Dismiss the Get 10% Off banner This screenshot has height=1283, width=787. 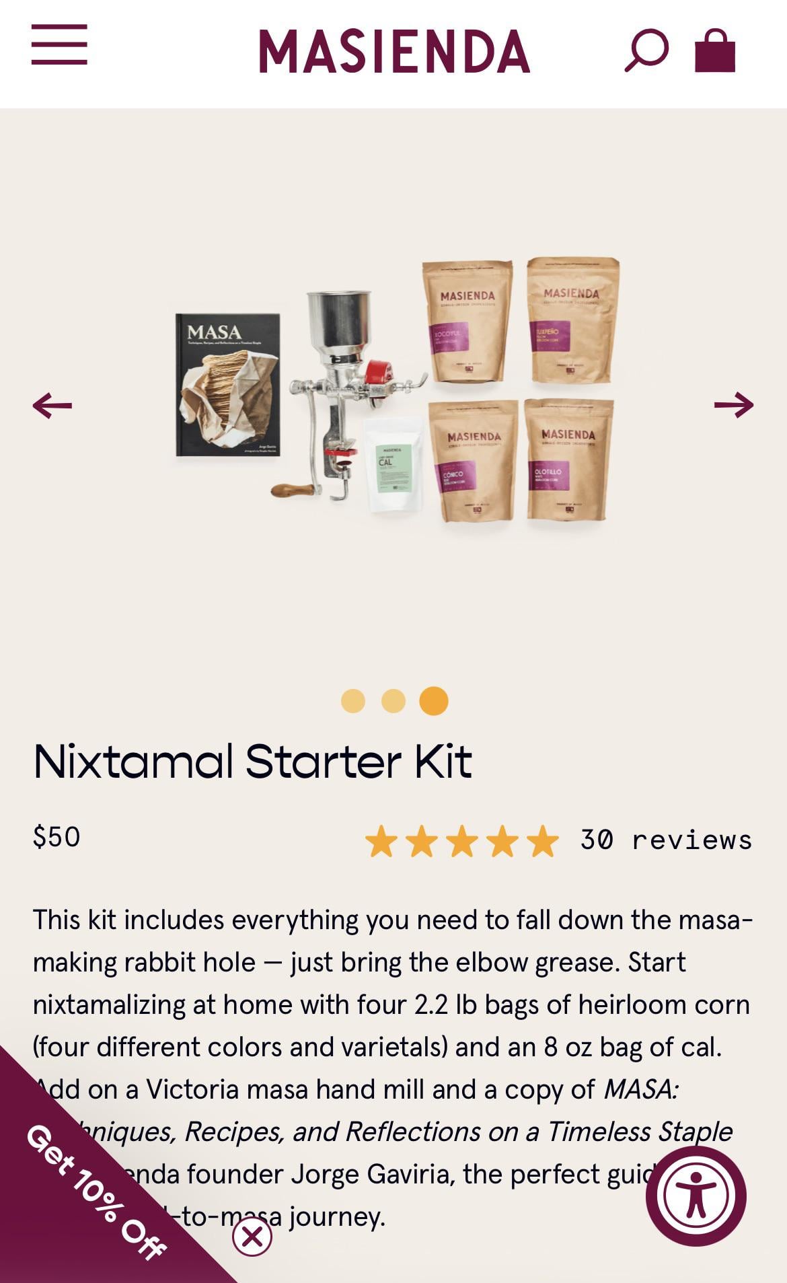tap(252, 1237)
